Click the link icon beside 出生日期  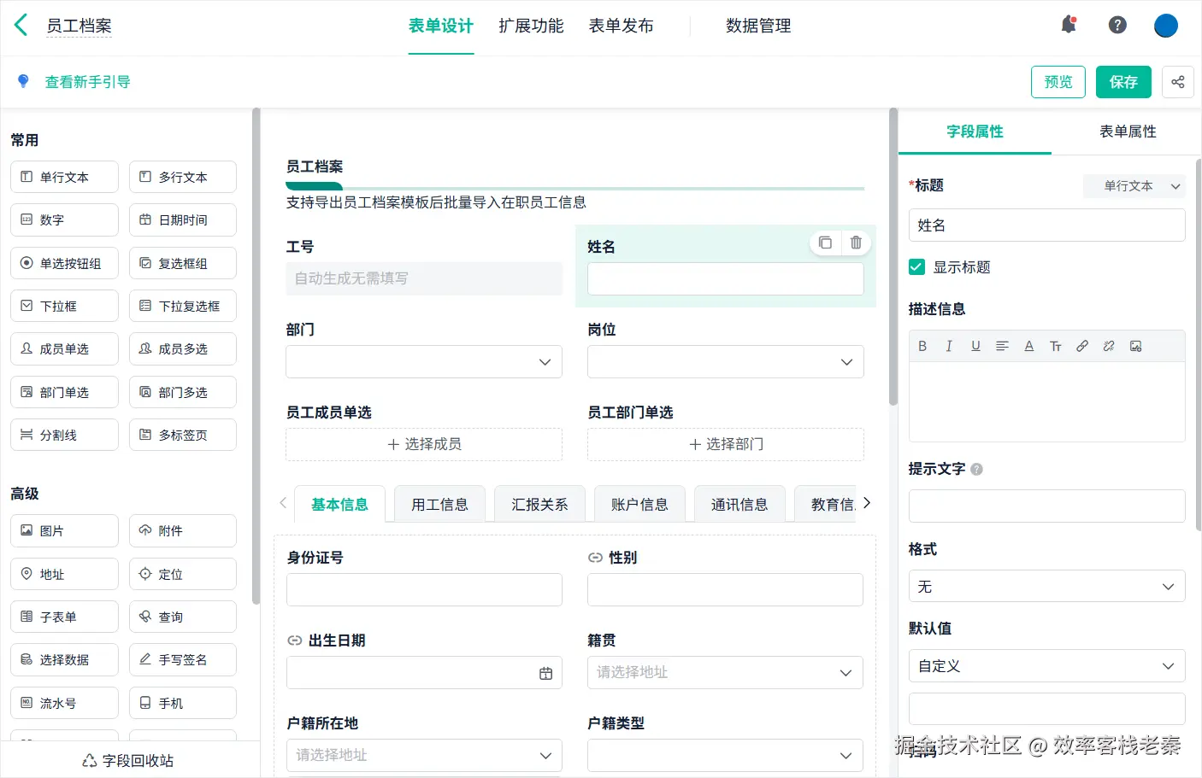pyautogui.click(x=294, y=641)
